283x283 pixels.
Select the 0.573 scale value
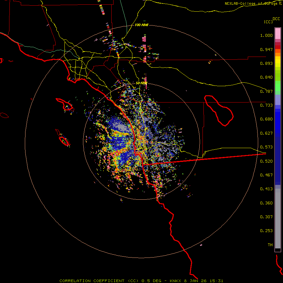tap(266, 147)
